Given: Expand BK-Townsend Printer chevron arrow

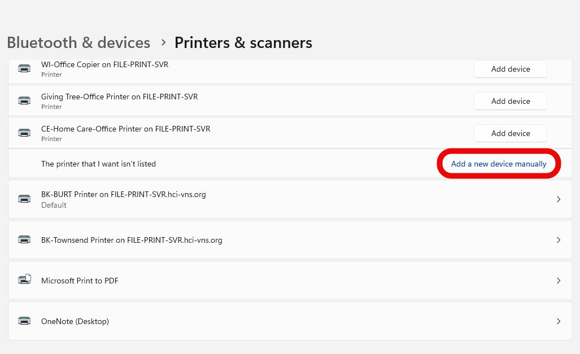Looking at the screenshot, I should [559, 240].
